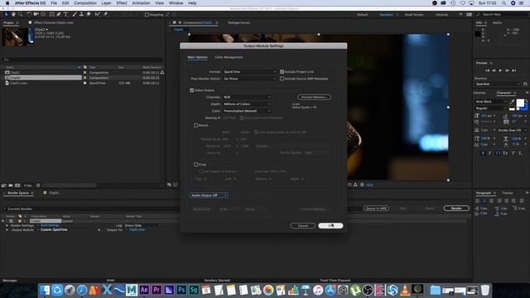Image resolution: width=530 pixels, height=298 pixels.
Task: Expand Output Module disclosure triangle
Action: tap(7, 230)
